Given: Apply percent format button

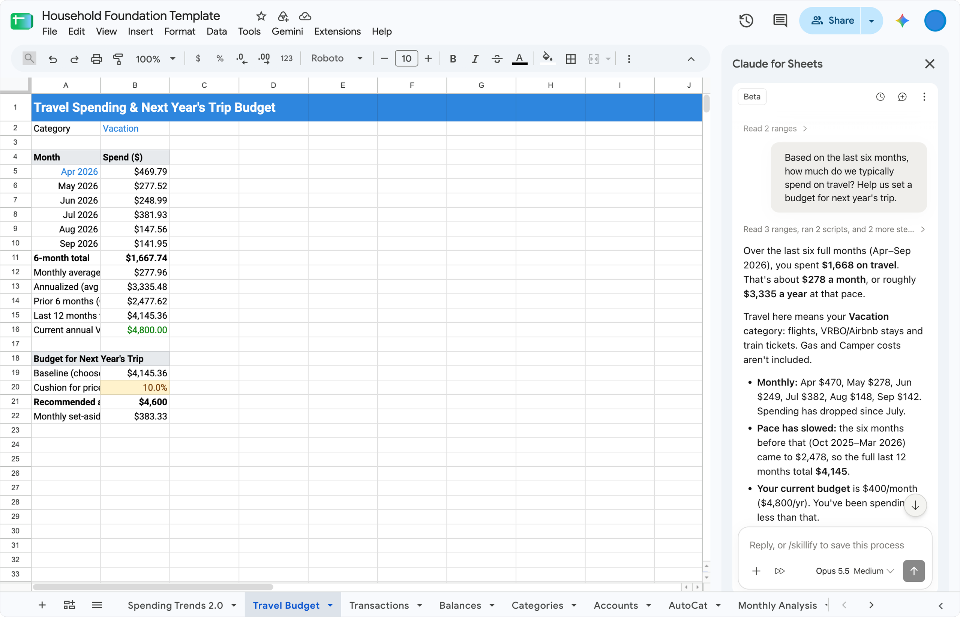Looking at the screenshot, I should tap(220, 58).
